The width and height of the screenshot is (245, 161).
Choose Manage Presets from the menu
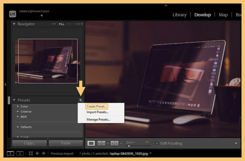[98, 119]
